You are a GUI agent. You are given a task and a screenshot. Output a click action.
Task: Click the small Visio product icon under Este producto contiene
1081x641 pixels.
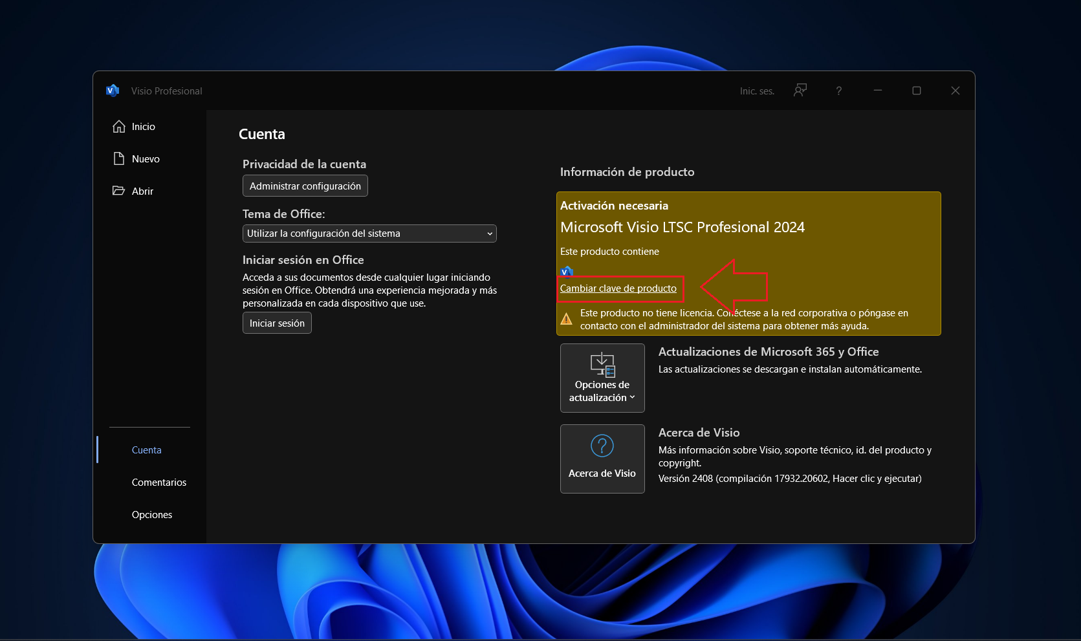point(567,271)
